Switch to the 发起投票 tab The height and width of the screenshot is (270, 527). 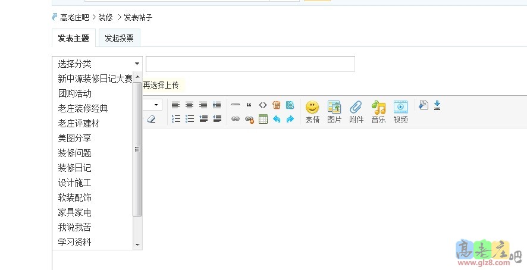tap(119, 38)
